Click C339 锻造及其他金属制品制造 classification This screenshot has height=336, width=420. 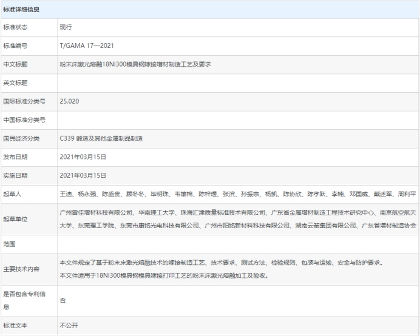101,138
